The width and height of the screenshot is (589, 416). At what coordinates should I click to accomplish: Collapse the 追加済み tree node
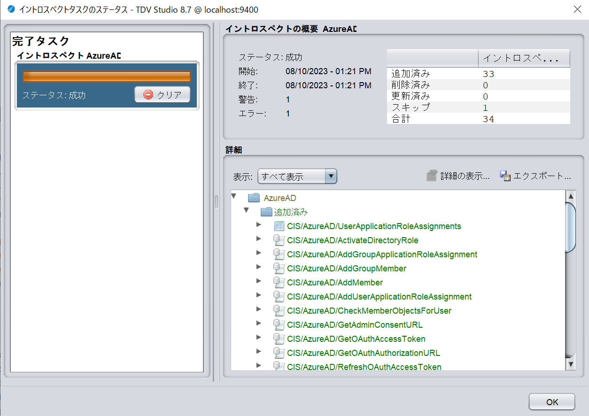[x=246, y=210]
